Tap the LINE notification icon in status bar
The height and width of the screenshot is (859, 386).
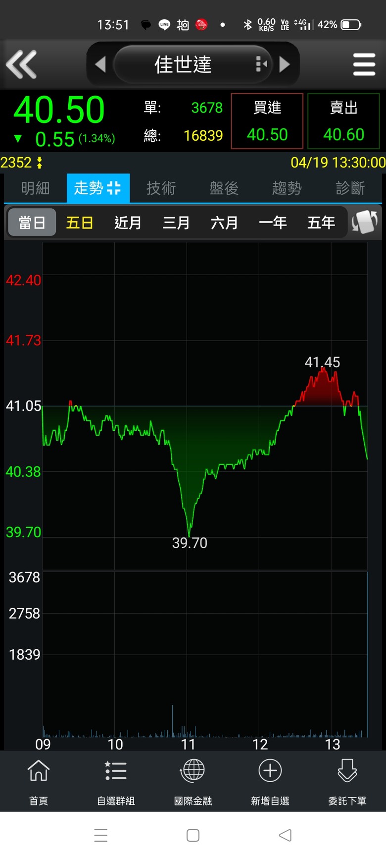coord(164,24)
